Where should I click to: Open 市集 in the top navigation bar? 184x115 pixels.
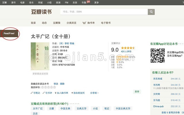click(84, 3)
